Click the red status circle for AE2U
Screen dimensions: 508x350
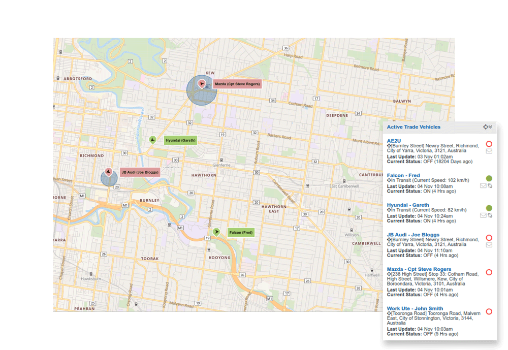(489, 144)
